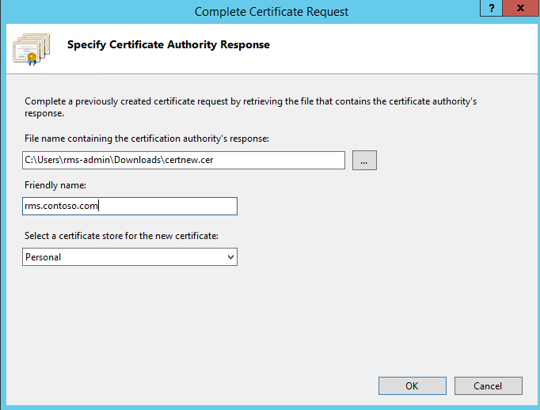Browse for the certificate response file
This screenshot has width=540, height=410.
point(364,160)
